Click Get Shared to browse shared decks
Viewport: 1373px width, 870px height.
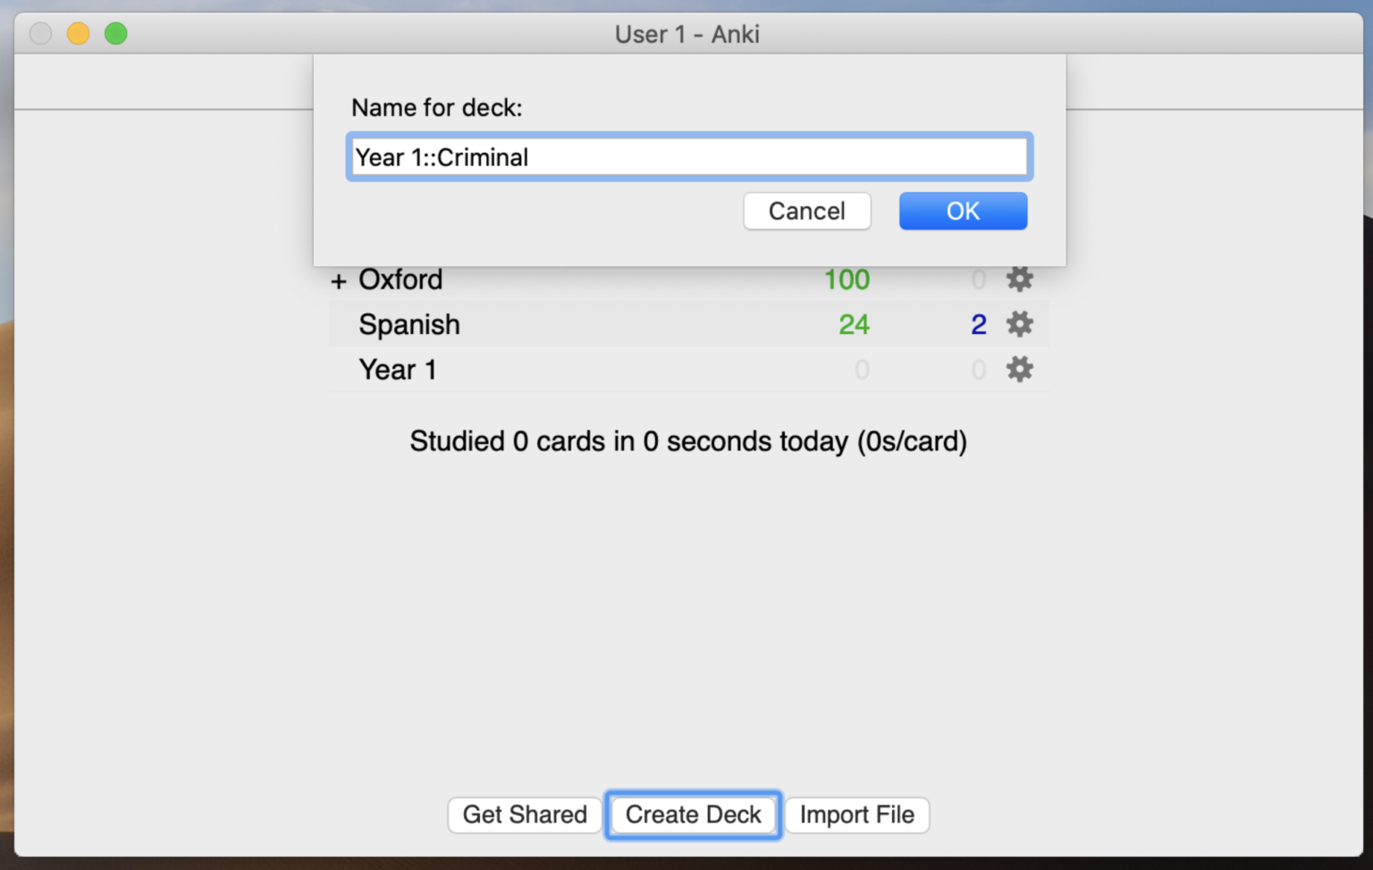(x=524, y=815)
